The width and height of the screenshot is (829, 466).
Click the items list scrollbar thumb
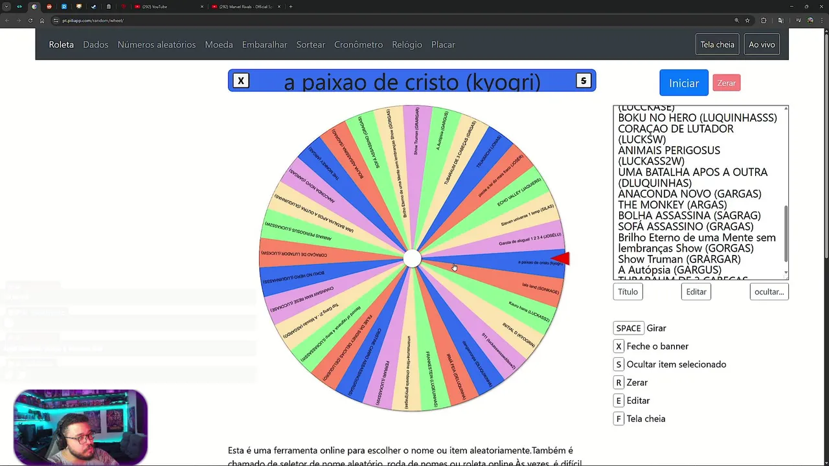pos(786,233)
